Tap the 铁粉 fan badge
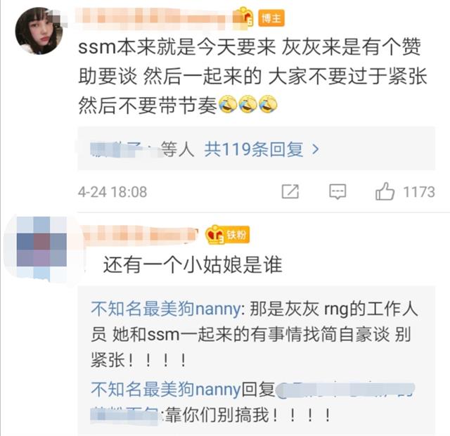Viewport: 450px width, 436px height. (237, 235)
